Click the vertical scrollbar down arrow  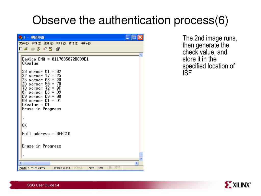141,159
